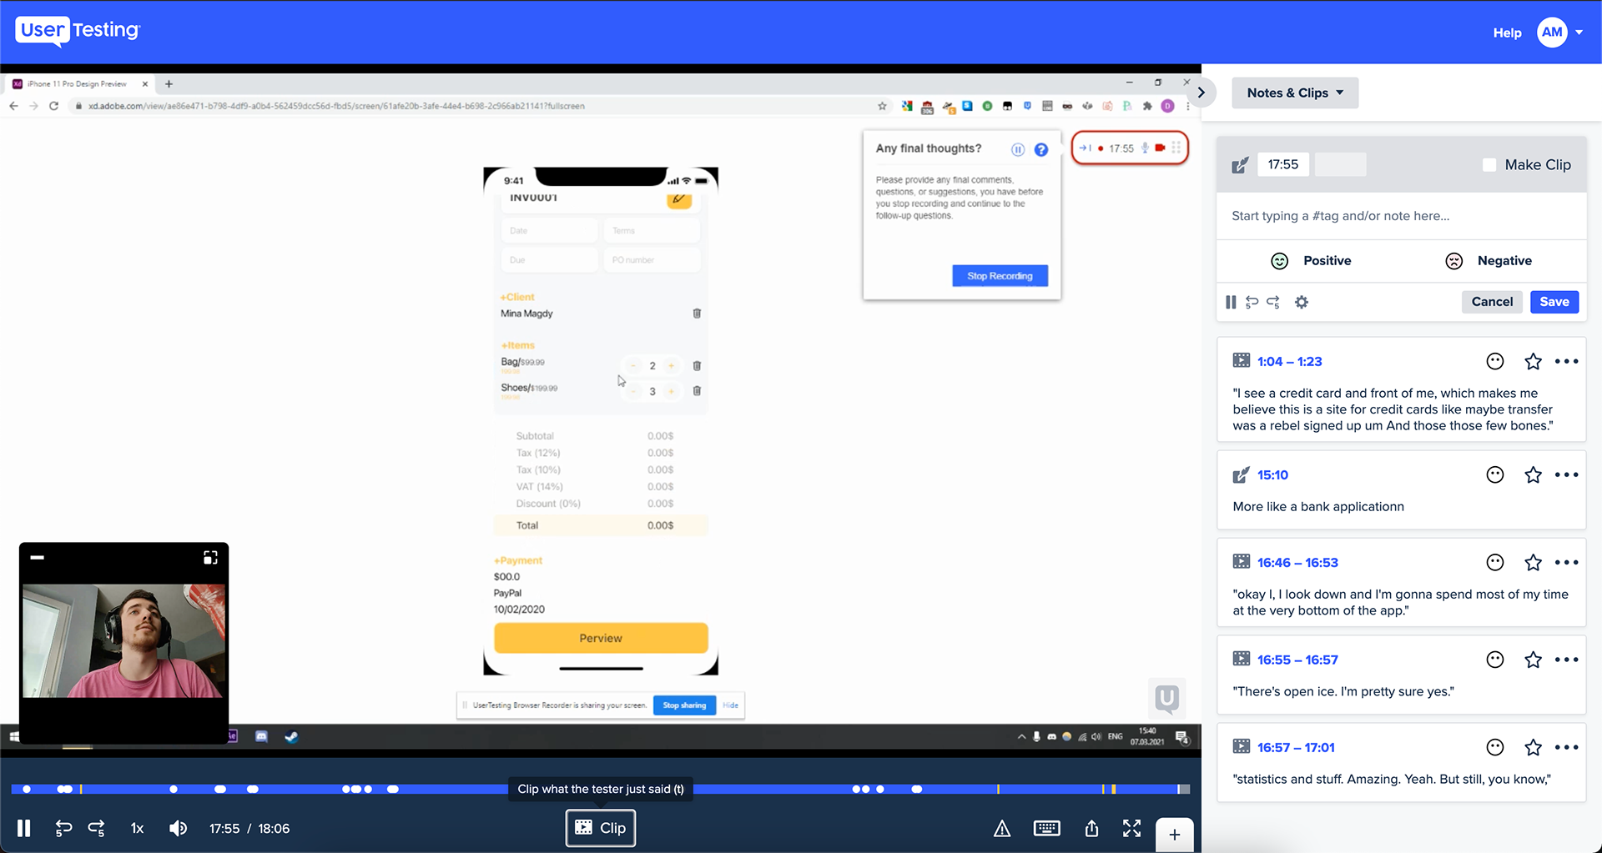The height and width of the screenshot is (853, 1602).
Task: Jump to clip 16:46 – 16:53
Action: point(1297,563)
